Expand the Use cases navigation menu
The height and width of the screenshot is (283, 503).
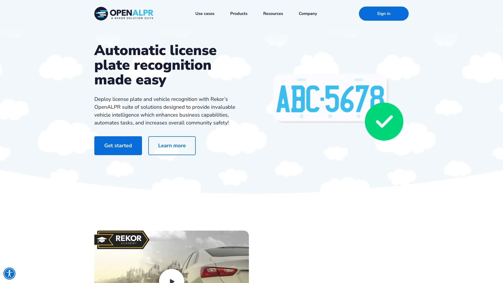(205, 13)
